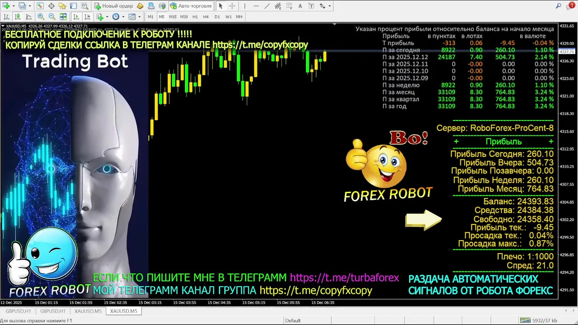Image resolution: width=578 pixels, height=325 pixels.
Task: Switch to line chart mode
Action: point(28,17)
